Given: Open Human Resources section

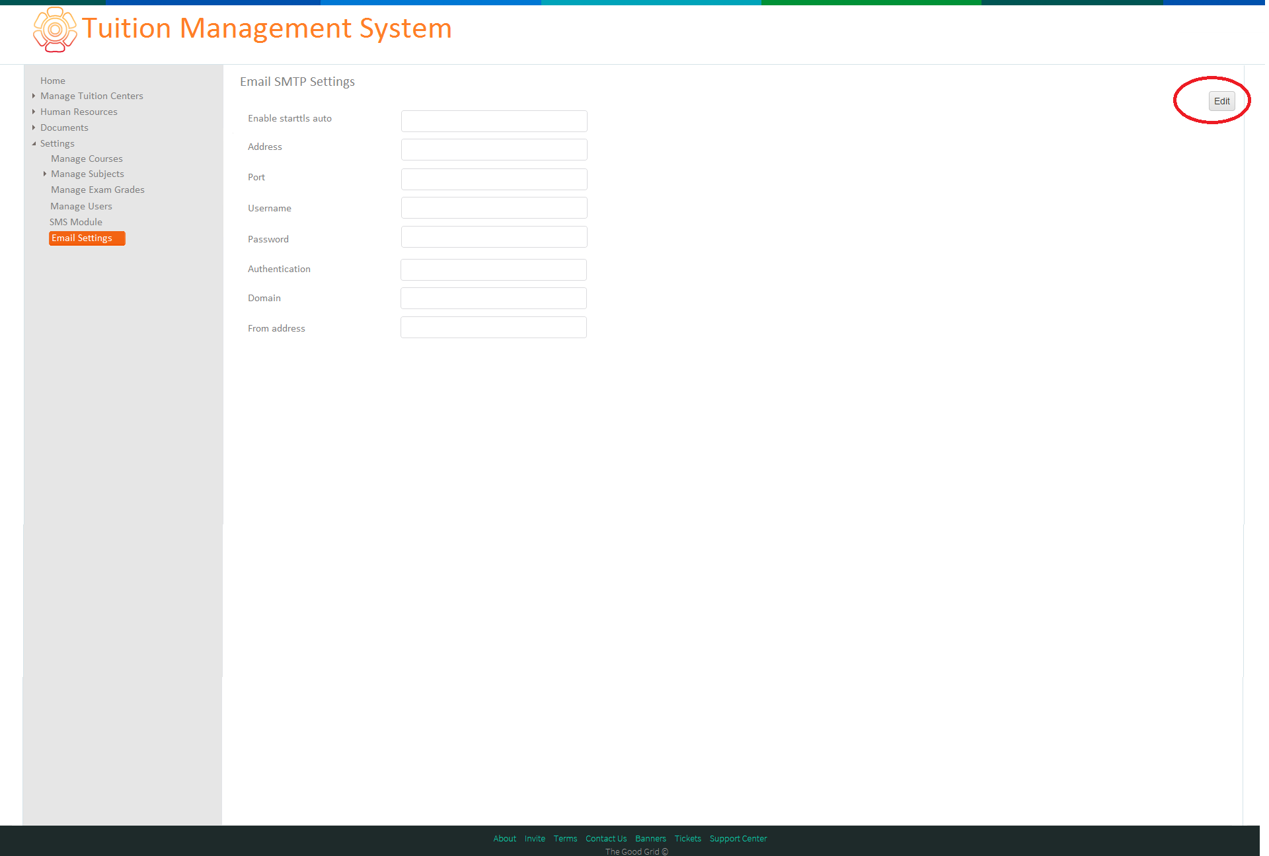Looking at the screenshot, I should click(x=79, y=112).
